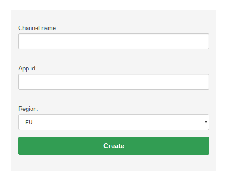Expand the Region combo box showing EU
This screenshot has height=185, width=228.
point(114,122)
